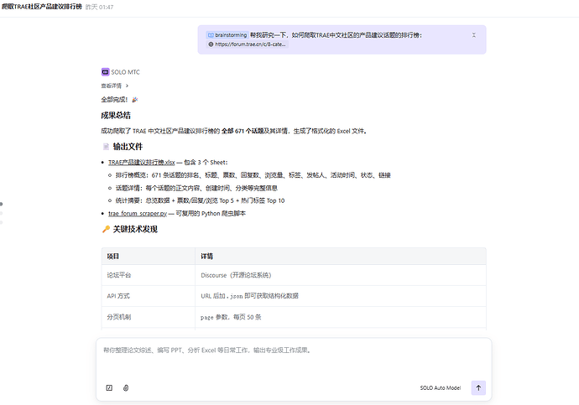Click the 输出文件 heading
Image resolution: width=579 pixels, height=405 pixels.
[128, 147]
